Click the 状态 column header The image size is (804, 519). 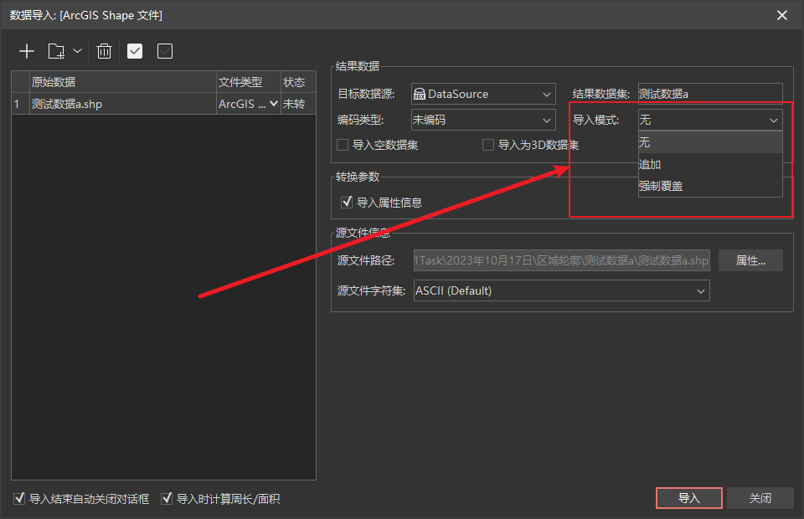pos(298,82)
